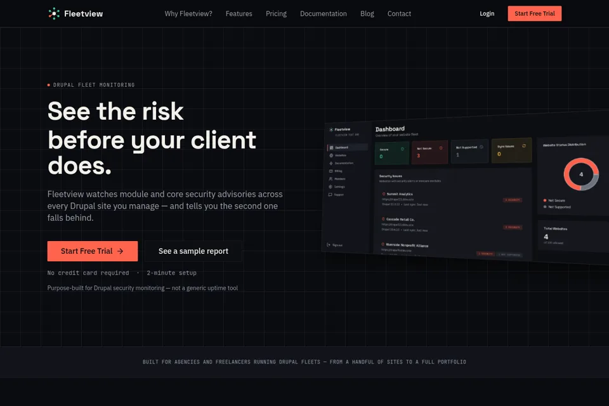The width and height of the screenshot is (609, 406).
Task: Click Support chat icon in preview sidebar
Action: click(330, 195)
